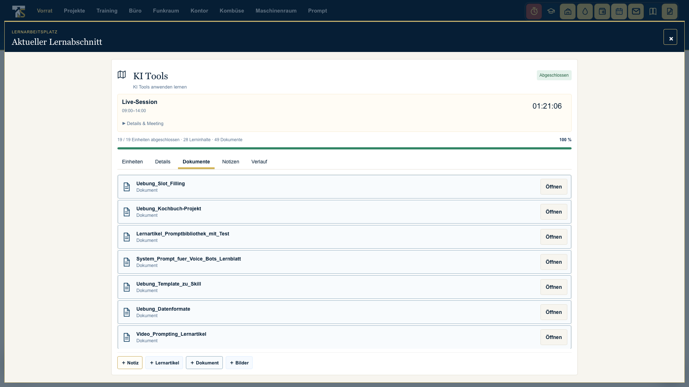
Task: Open Maschinenraum in the navigation bar
Action: (x=276, y=11)
